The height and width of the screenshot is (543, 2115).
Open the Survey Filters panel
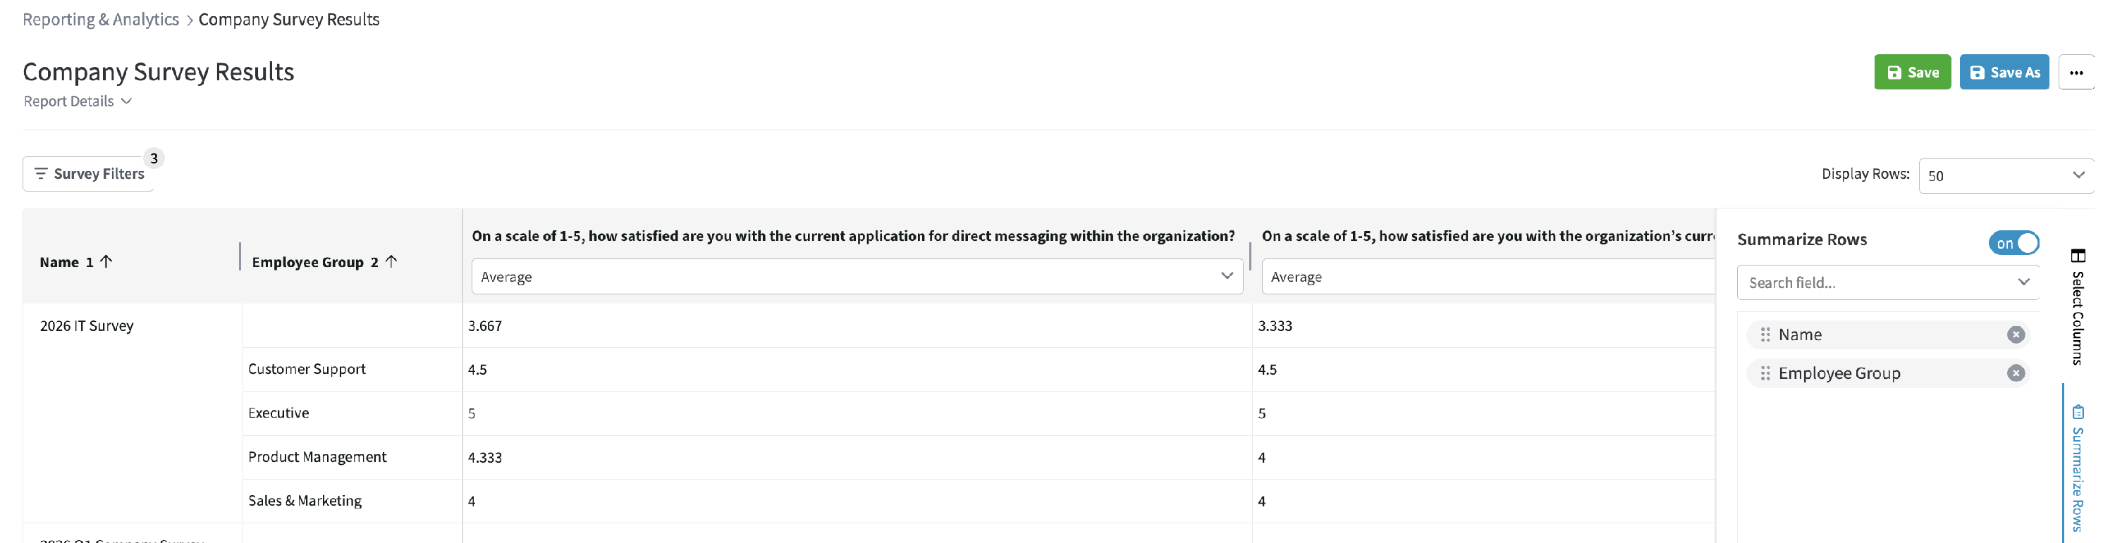pyautogui.click(x=89, y=174)
